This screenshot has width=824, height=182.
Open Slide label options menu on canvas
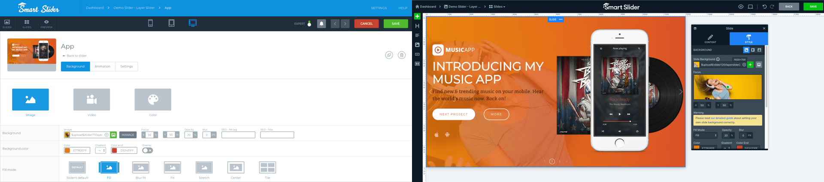pos(560,19)
